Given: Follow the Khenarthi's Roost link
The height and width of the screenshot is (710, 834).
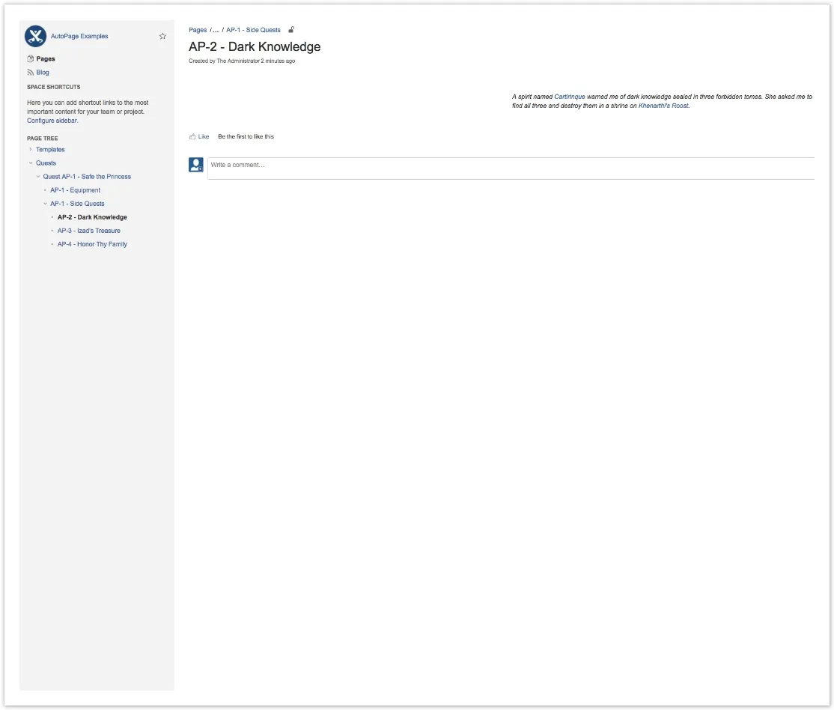Looking at the screenshot, I should pyautogui.click(x=663, y=106).
